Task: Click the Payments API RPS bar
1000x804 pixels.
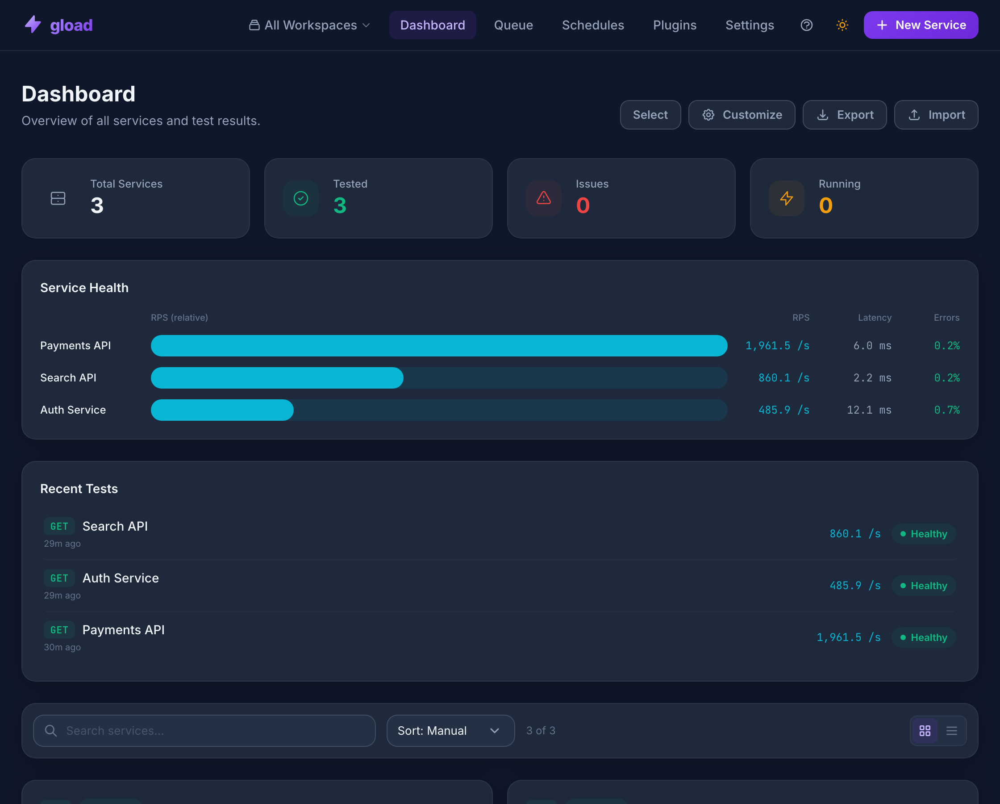Action: coord(439,346)
